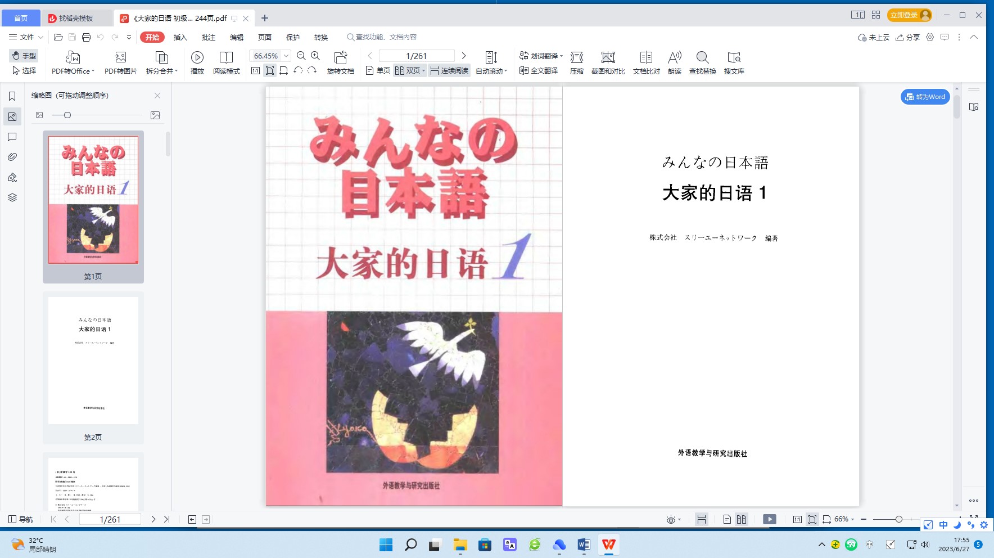994x558 pixels.
Task: Expand the 拆分合并 dropdown menu
Action: tap(162, 71)
